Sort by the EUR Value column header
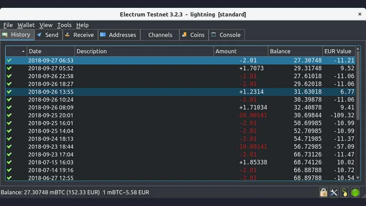This screenshot has height=206, width=366. click(x=337, y=51)
